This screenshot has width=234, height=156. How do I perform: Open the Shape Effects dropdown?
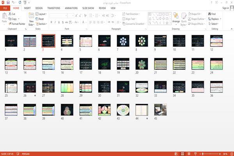(x=196, y=24)
